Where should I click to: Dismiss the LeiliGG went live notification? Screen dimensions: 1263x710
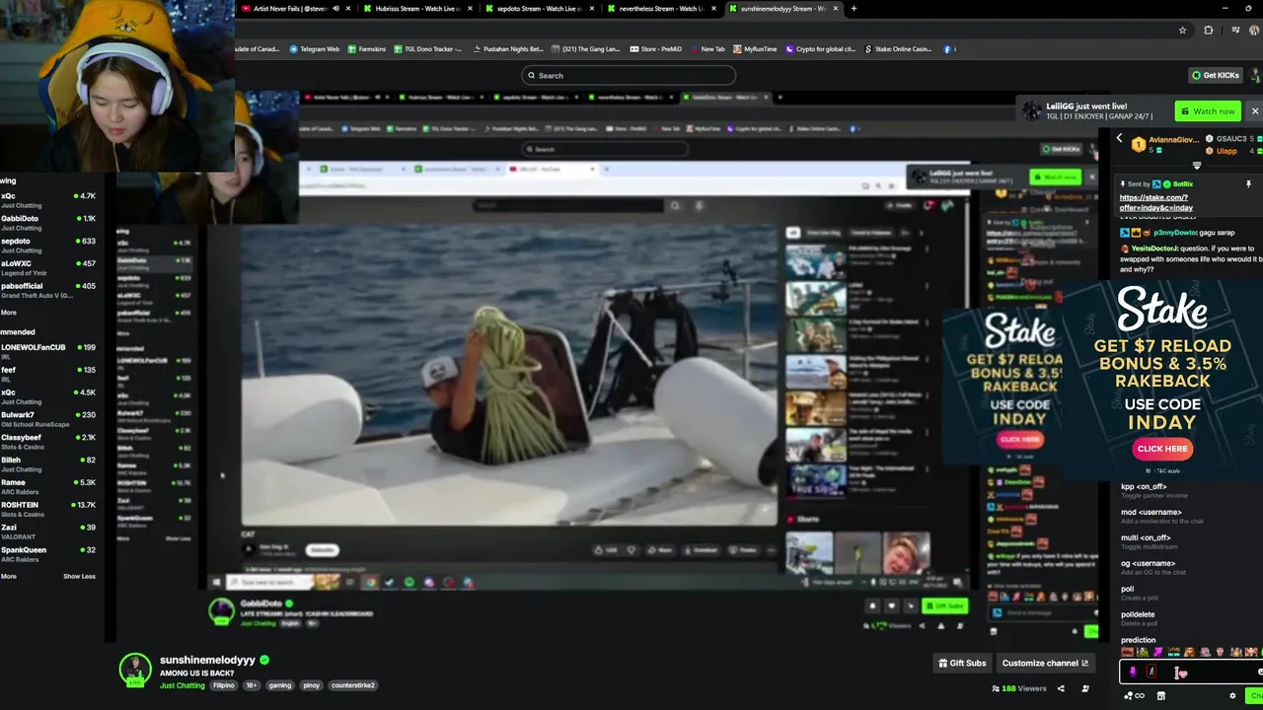point(1254,111)
